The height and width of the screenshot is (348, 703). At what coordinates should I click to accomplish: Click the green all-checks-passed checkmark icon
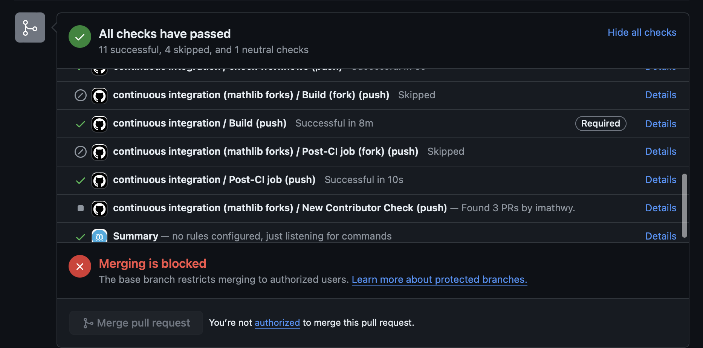80,37
